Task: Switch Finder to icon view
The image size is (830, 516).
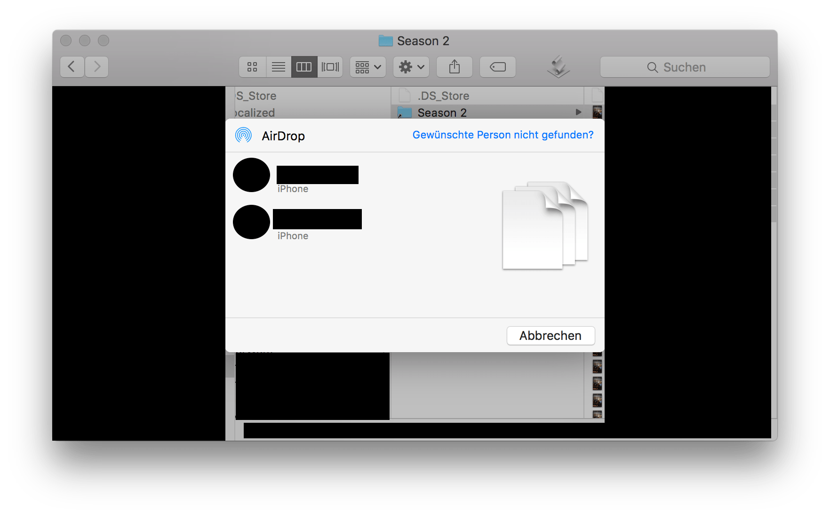Action: (x=252, y=67)
